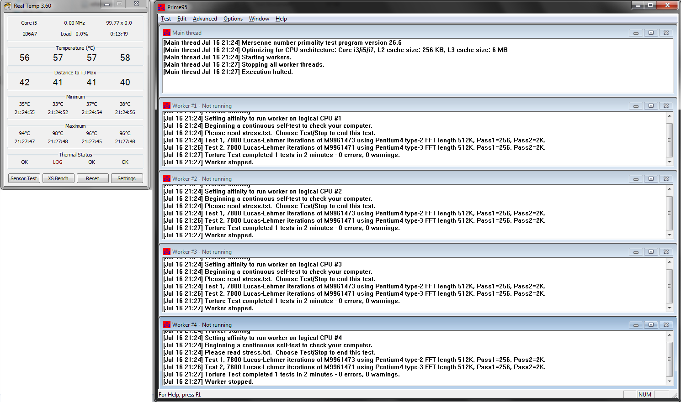Open the Advanced menu in Prime95
681x402 pixels.
coord(205,19)
